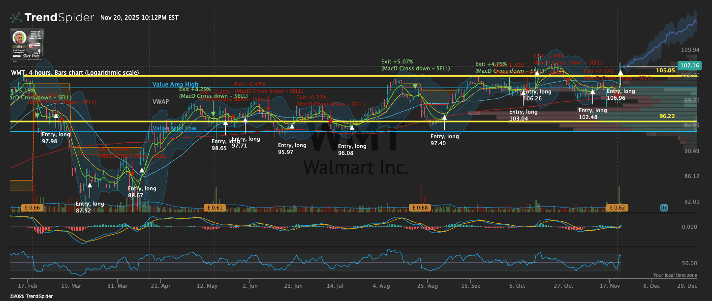
Task: Click the 'Your local time zone' text
Action: (x=675, y=275)
